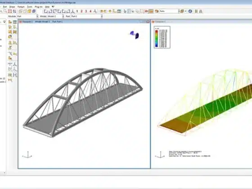Enable the yellow filled render style
Image resolution: width=252 pixels, height=189 pixels.
[x=29, y=11]
